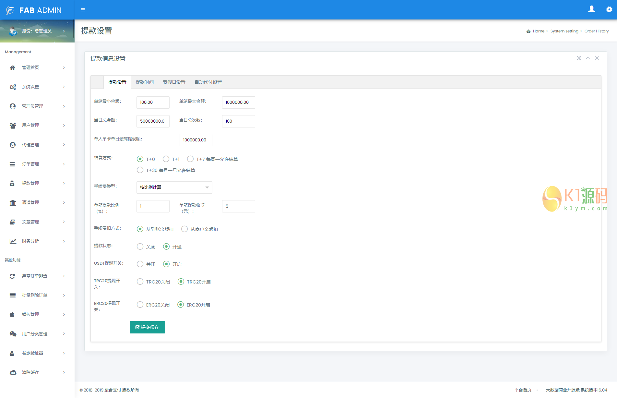Viewport: 617px width, 398px height.
Task: Click the 异常订单排查 refresh icon
Action: [x=12, y=276]
